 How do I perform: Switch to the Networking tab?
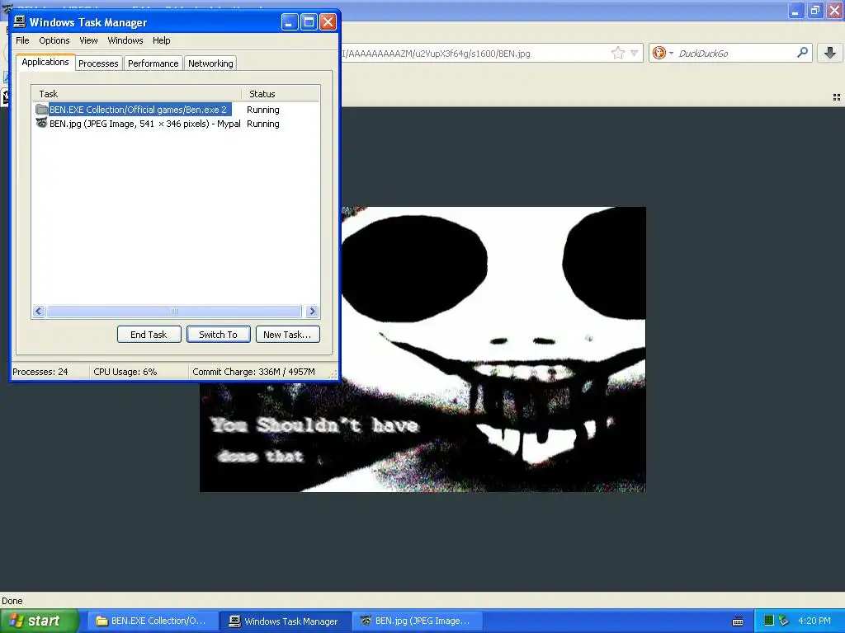[210, 63]
